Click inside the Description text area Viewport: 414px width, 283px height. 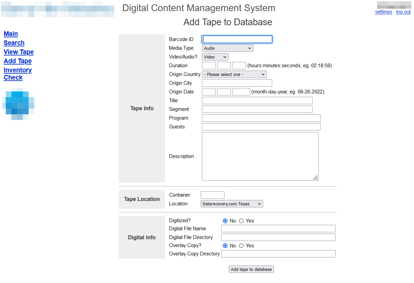point(260,156)
